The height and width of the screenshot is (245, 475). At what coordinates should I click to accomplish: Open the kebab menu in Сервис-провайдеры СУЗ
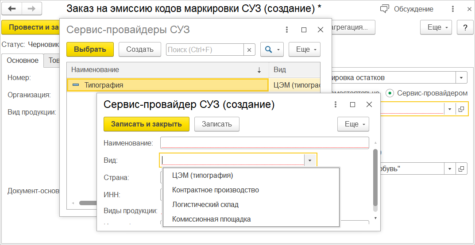pos(287,30)
